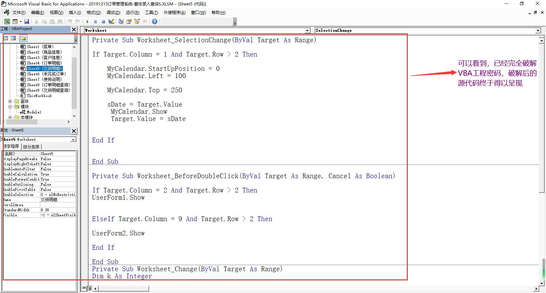Toggle Design Mode icon
This screenshot has width=546, height=293.
coord(111,21)
